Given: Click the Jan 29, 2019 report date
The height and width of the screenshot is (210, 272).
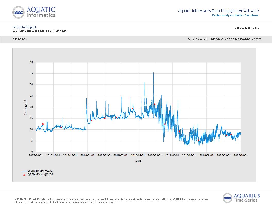Looking at the screenshot, I should pyautogui.click(x=243, y=28).
